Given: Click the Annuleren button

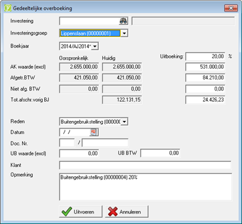Looking at the screenshot, I should 127,212.
